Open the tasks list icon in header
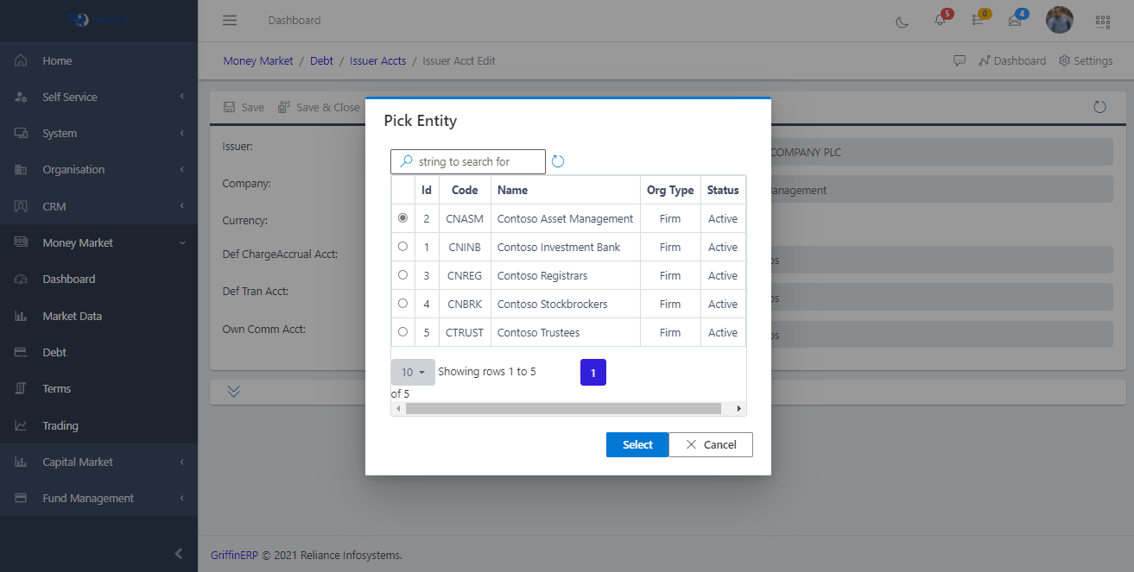 [978, 21]
